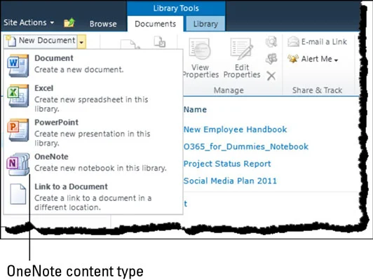Click the Delete X icon in Manage group
The image size is (373, 280).
tap(271, 76)
